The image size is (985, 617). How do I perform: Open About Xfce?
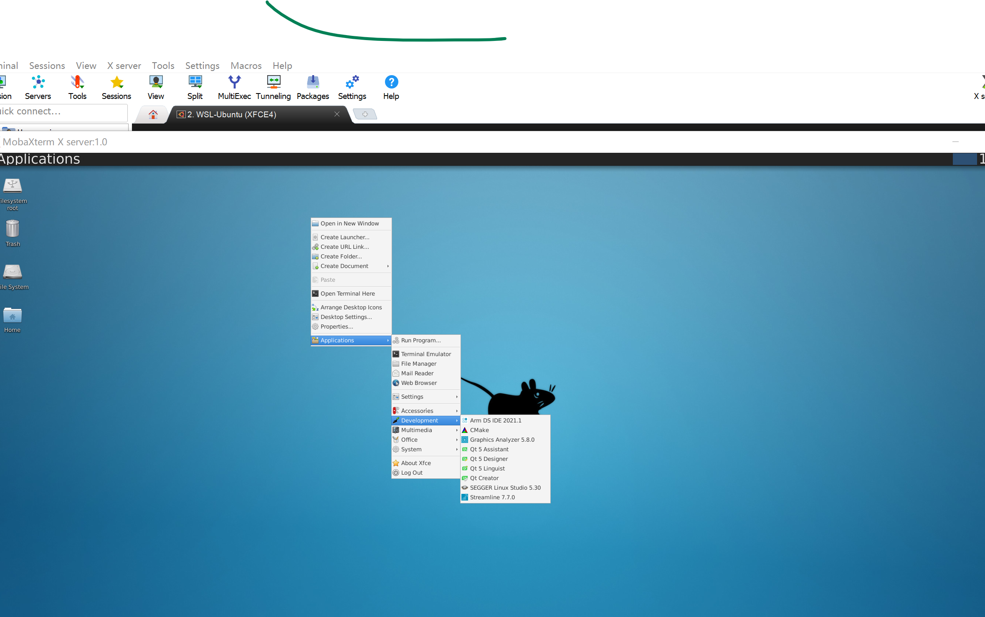point(426,463)
